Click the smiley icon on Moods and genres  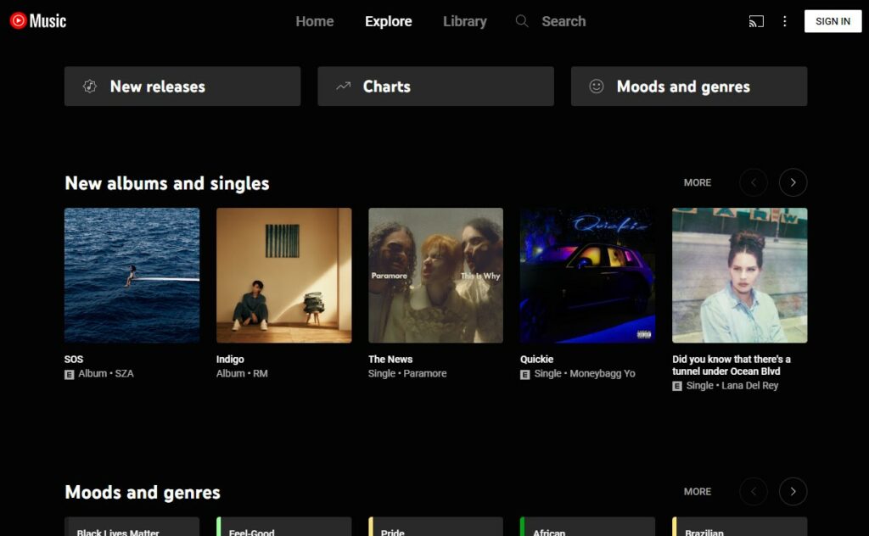tap(596, 86)
